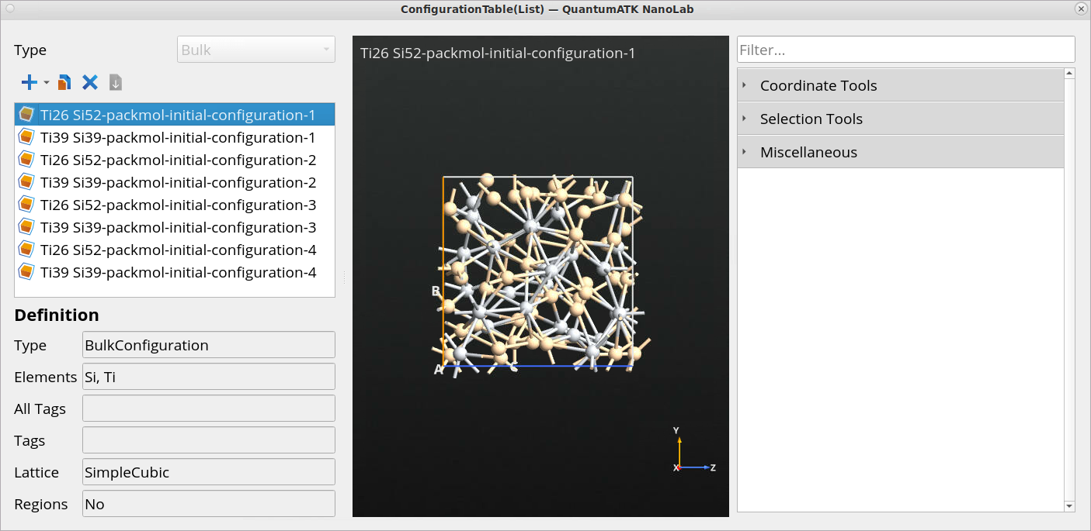Screen dimensions: 1091x531
Task: Click the bulk icon of Ti39 Si39 configuration-1
Action: [26, 138]
